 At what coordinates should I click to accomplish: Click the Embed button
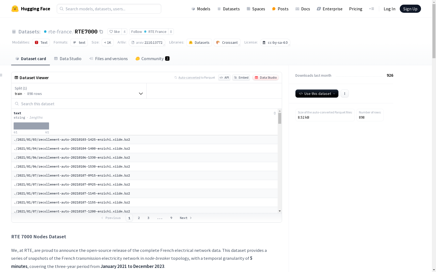click(241, 78)
